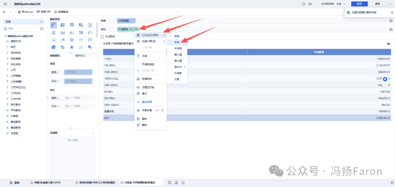Switch to the 表格属性 tab

[55, 56]
